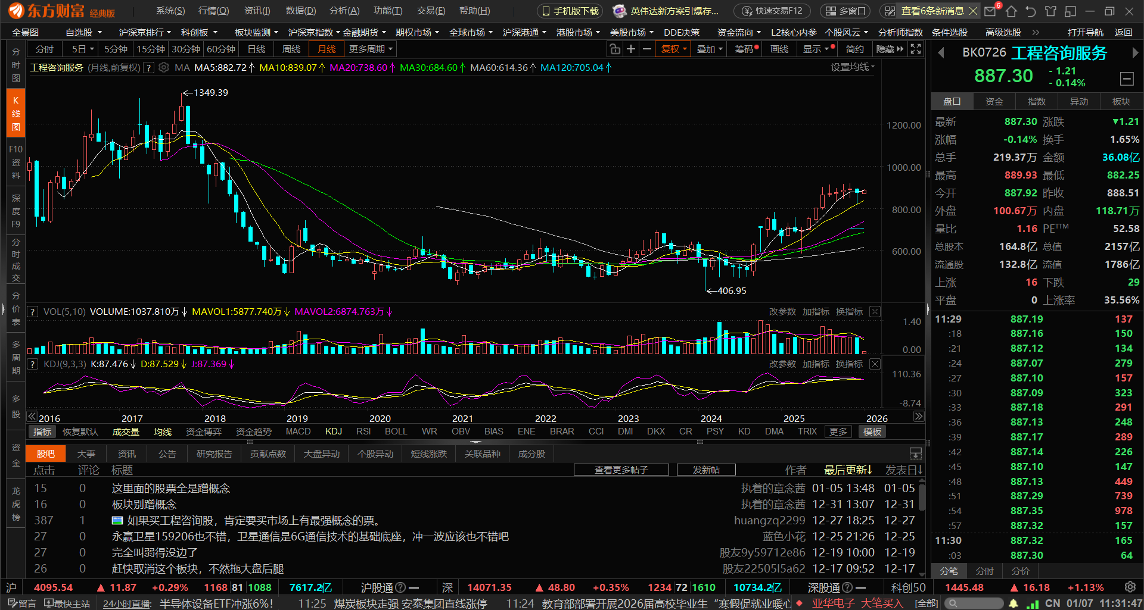
Task: Open post 板块别蹭概念
Action: tap(144, 505)
